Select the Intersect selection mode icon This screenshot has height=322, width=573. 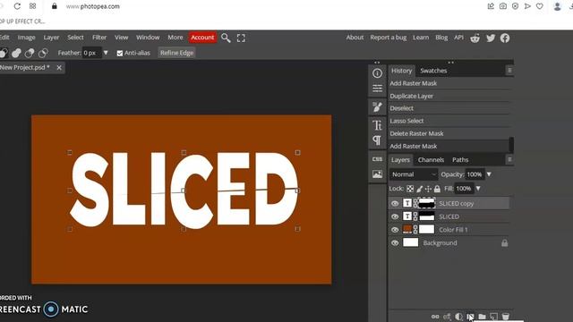pyautogui.click(x=43, y=53)
